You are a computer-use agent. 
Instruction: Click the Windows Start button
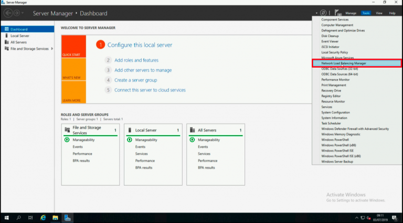click(x=6, y=218)
